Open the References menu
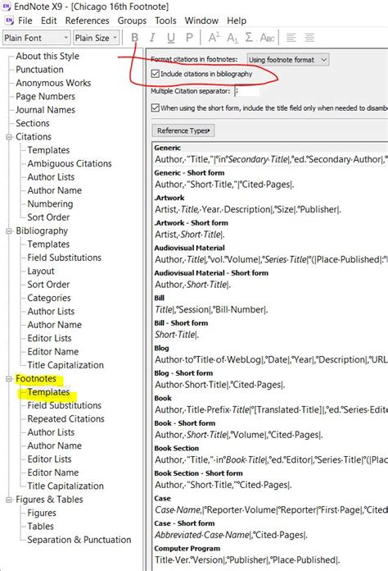Image resolution: width=388 pixels, height=571 pixels. [88, 21]
